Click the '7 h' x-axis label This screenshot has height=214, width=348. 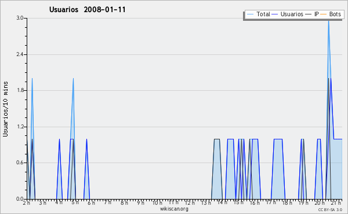click(108, 202)
